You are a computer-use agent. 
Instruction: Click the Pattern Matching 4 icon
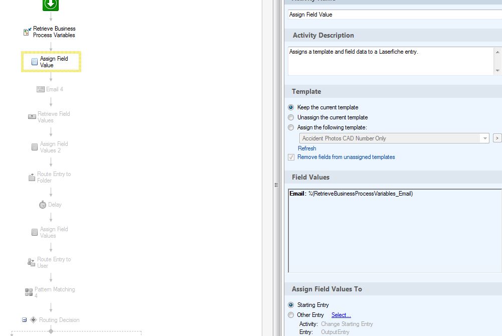click(x=29, y=292)
